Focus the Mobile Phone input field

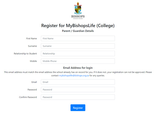(78, 61)
